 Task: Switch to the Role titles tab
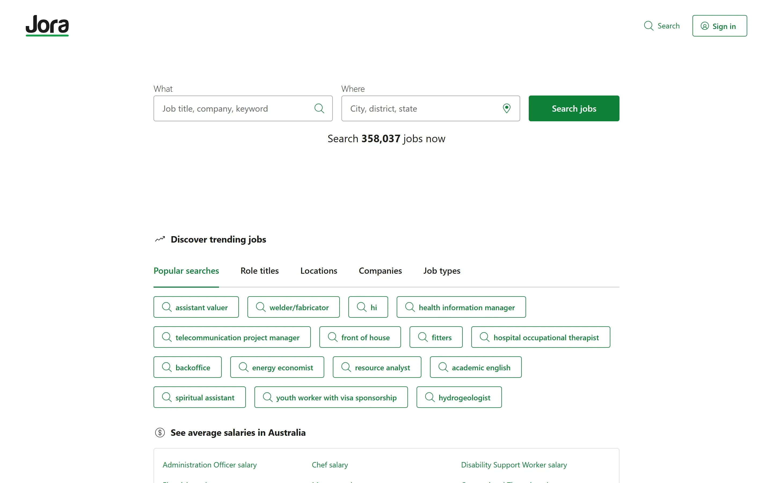click(x=260, y=270)
